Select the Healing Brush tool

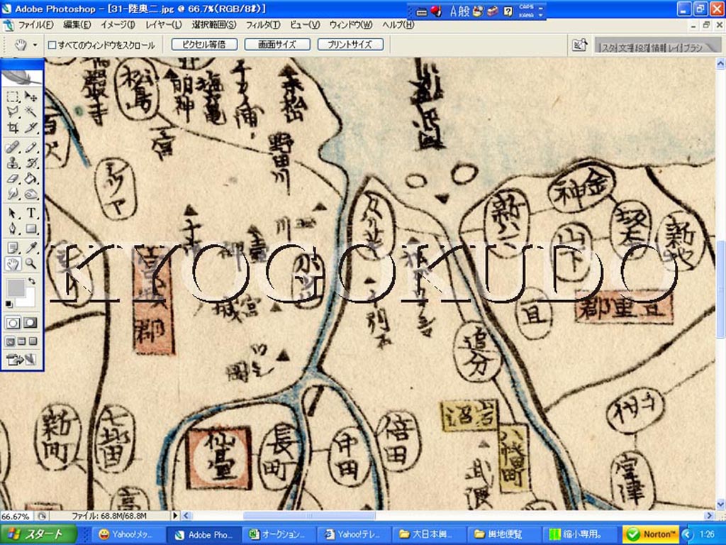13,148
